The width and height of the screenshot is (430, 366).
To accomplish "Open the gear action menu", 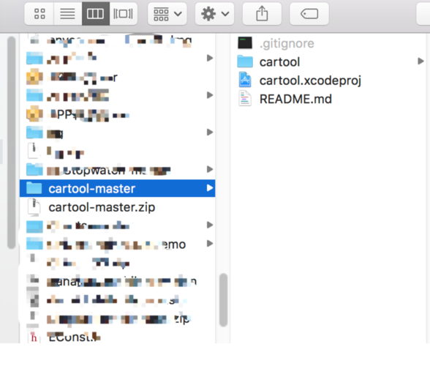I will (x=214, y=14).
